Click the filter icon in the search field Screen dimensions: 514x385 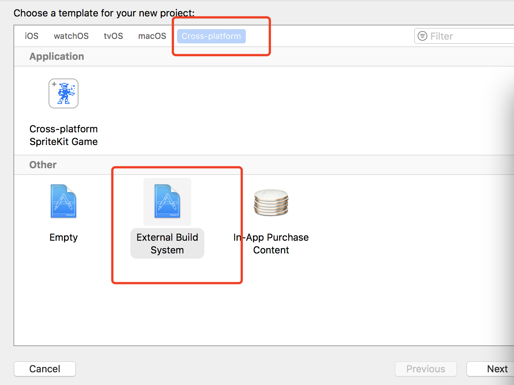[x=422, y=36]
